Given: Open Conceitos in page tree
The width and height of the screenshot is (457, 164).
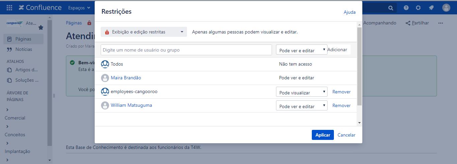Looking at the screenshot, I should click(x=15, y=135).
